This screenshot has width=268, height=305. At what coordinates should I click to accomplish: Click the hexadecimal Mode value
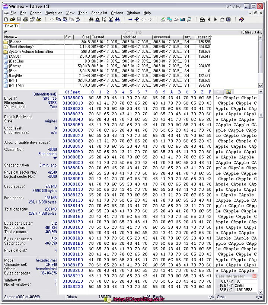pos(46,260)
